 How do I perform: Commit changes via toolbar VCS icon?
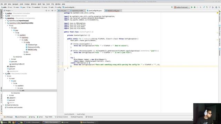point(207,7)
